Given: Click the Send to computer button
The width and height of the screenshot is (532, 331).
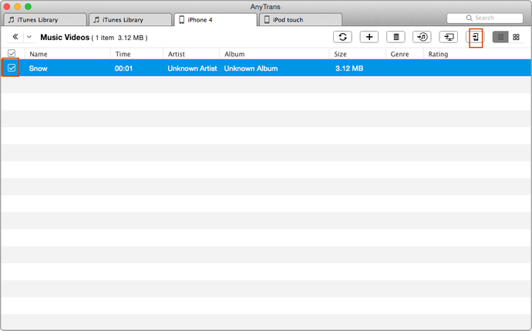Looking at the screenshot, I should [x=449, y=37].
